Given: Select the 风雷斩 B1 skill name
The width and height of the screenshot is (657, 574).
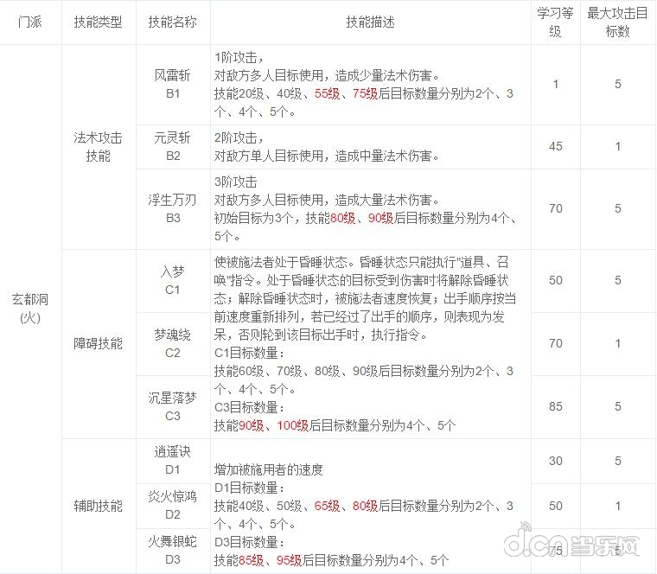Looking at the screenshot, I should tap(172, 84).
